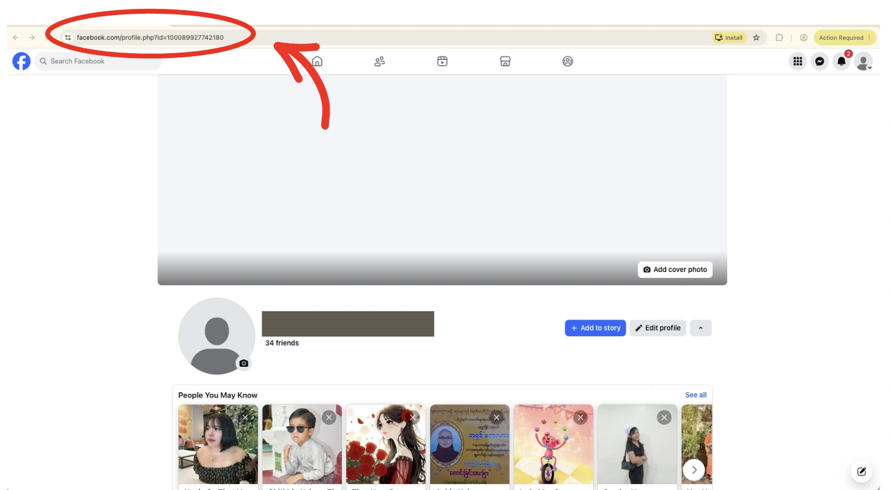This screenshot has height=490, width=891.
Task: Click camera icon on profile picture
Action: click(x=244, y=363)
